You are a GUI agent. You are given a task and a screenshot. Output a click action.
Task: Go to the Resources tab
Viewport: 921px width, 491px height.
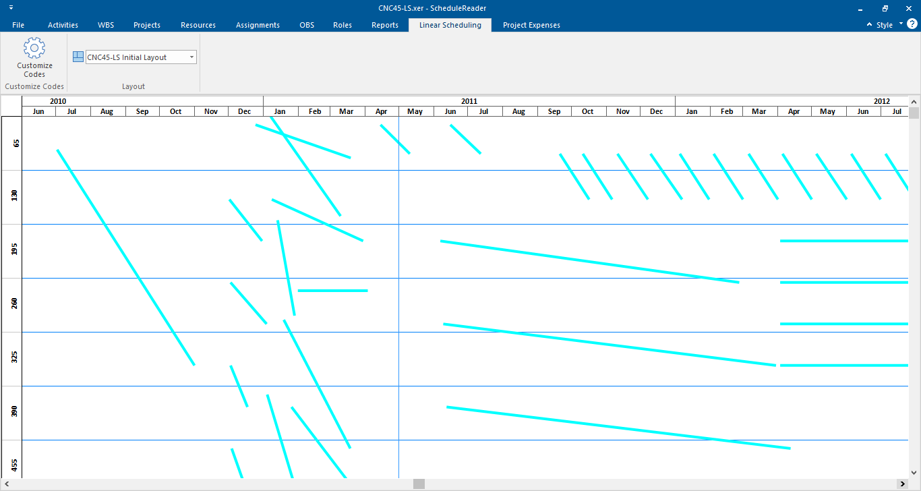click(x=198, y=25)
